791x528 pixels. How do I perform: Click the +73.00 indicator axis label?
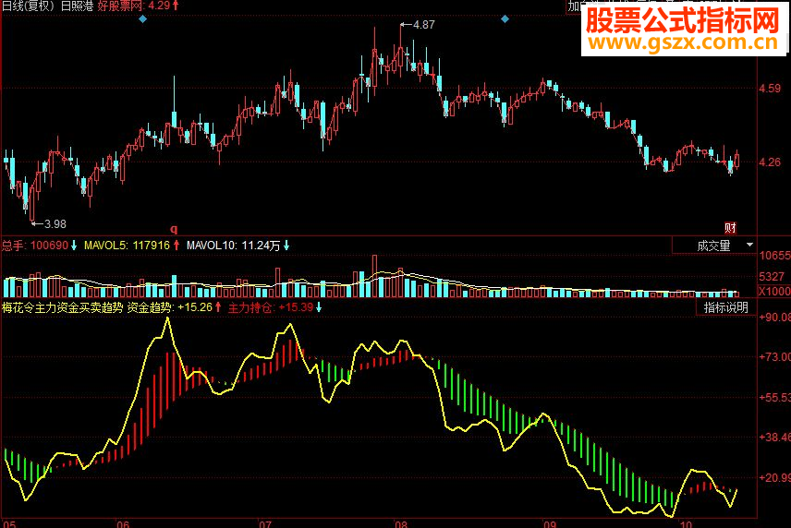tap(774, 357)
